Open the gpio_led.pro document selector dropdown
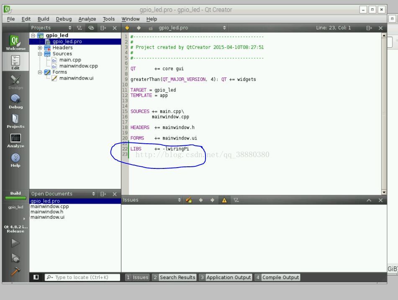 192,28
